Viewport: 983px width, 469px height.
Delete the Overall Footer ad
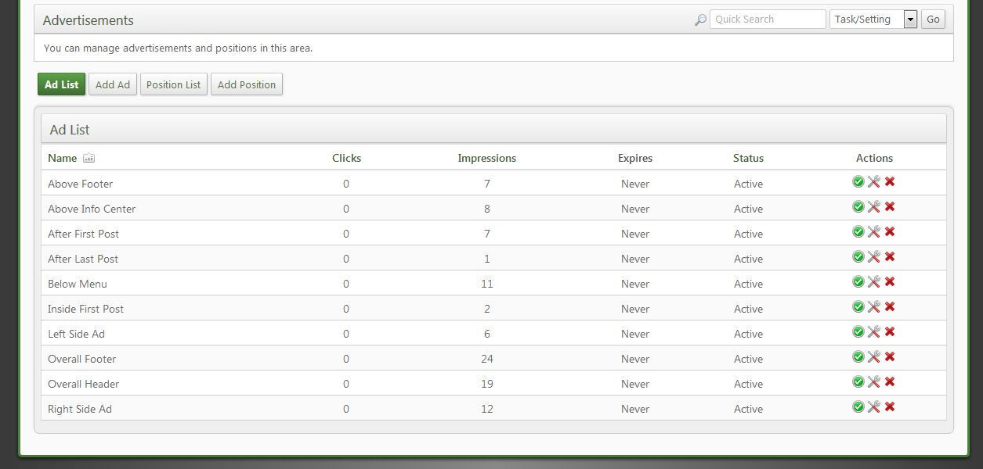tap(890, 356)
